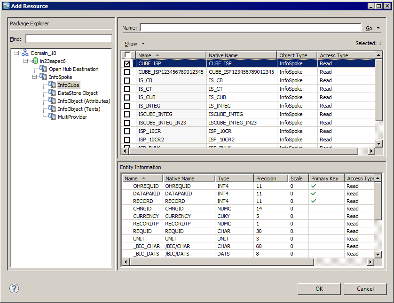This screenshot has height=303, width=394.
Task: Click the in23sapec6 database icon
Action: (x=35, y=61)
